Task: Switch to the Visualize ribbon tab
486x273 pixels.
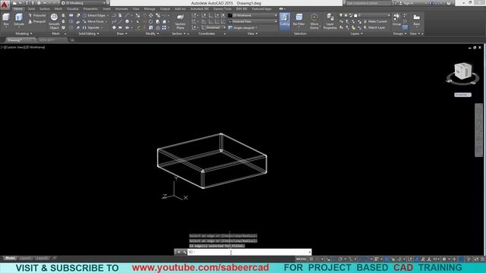Action: pos(73,9)
